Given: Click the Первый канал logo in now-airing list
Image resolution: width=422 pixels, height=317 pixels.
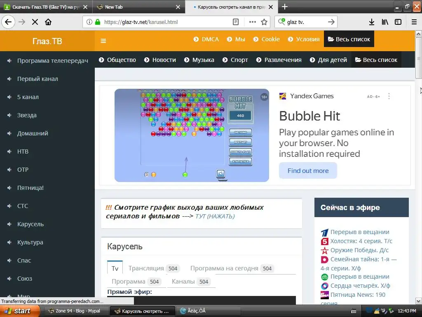Looking at the screenshot, I should [325, 232].
